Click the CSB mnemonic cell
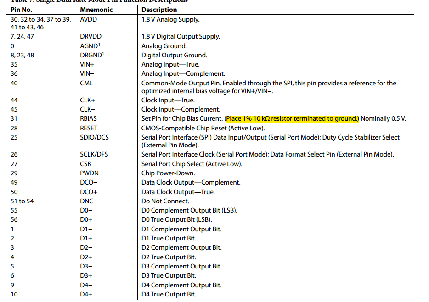Image resolution: width=429 pixels, height=302 pixels. pos(85,164)
